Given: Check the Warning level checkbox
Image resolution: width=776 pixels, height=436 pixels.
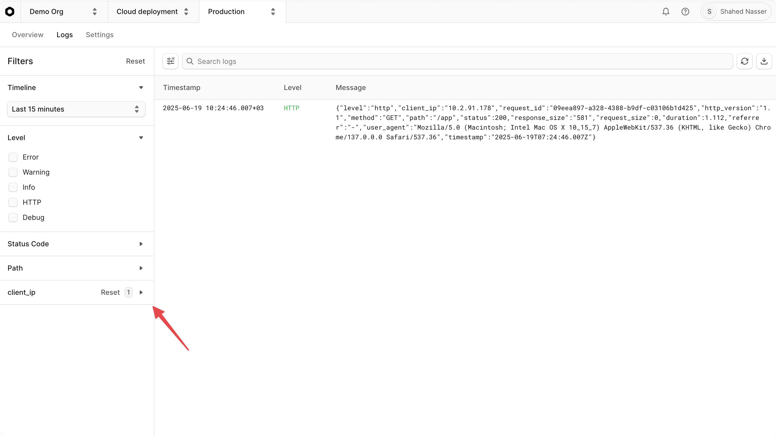Looking at the screenshot, I should click(13, 172).
